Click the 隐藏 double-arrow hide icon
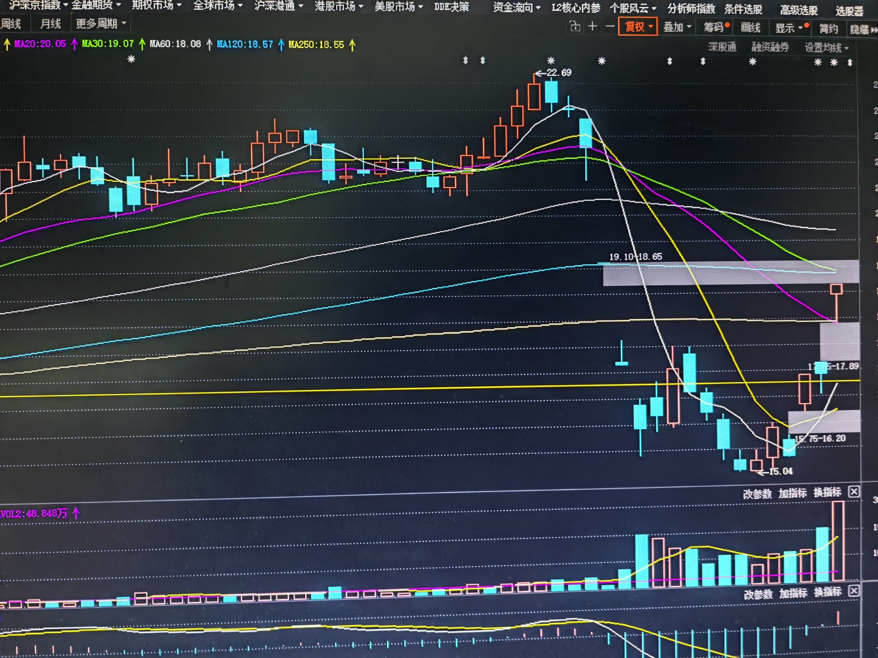The height and width of the screenshot is (658, 878). tap(874, 30)
